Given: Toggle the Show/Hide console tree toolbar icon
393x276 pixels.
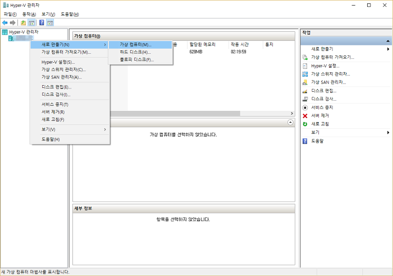Looking at the screenshot, I should click(31, 23).
